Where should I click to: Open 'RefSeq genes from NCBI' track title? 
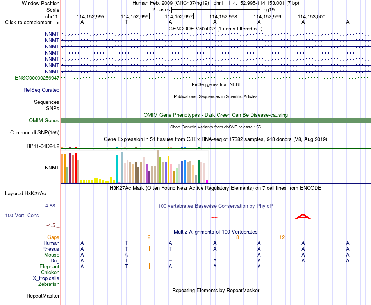click(x=216, y=84)
